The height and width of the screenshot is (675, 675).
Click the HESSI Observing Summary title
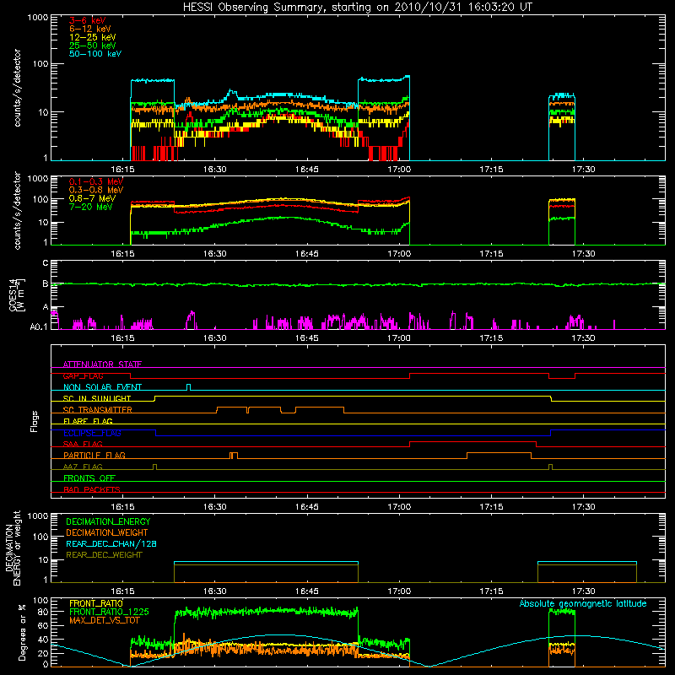pyautogui.click(x=357, y=8)
